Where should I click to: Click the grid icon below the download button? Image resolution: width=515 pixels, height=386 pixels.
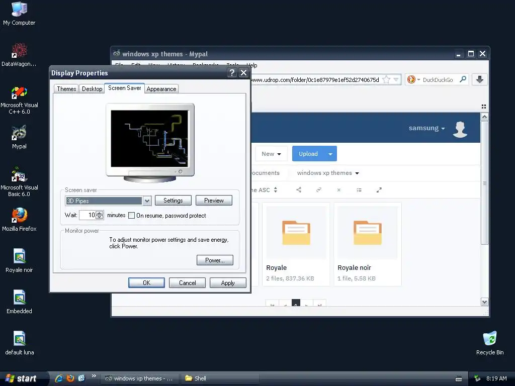483,107
